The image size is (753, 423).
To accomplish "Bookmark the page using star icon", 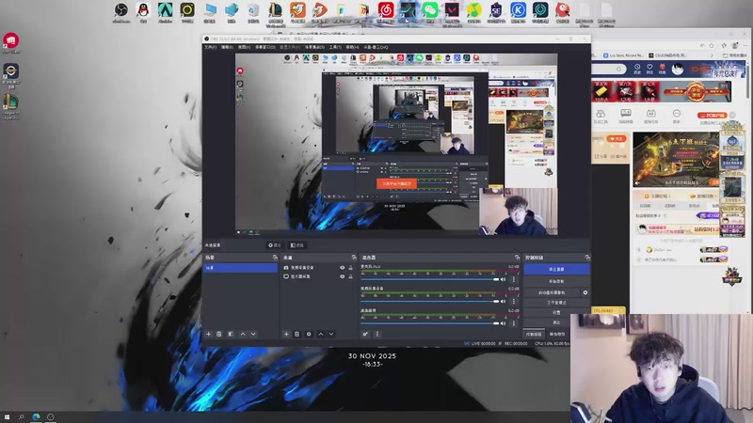I will click(712, 45).
